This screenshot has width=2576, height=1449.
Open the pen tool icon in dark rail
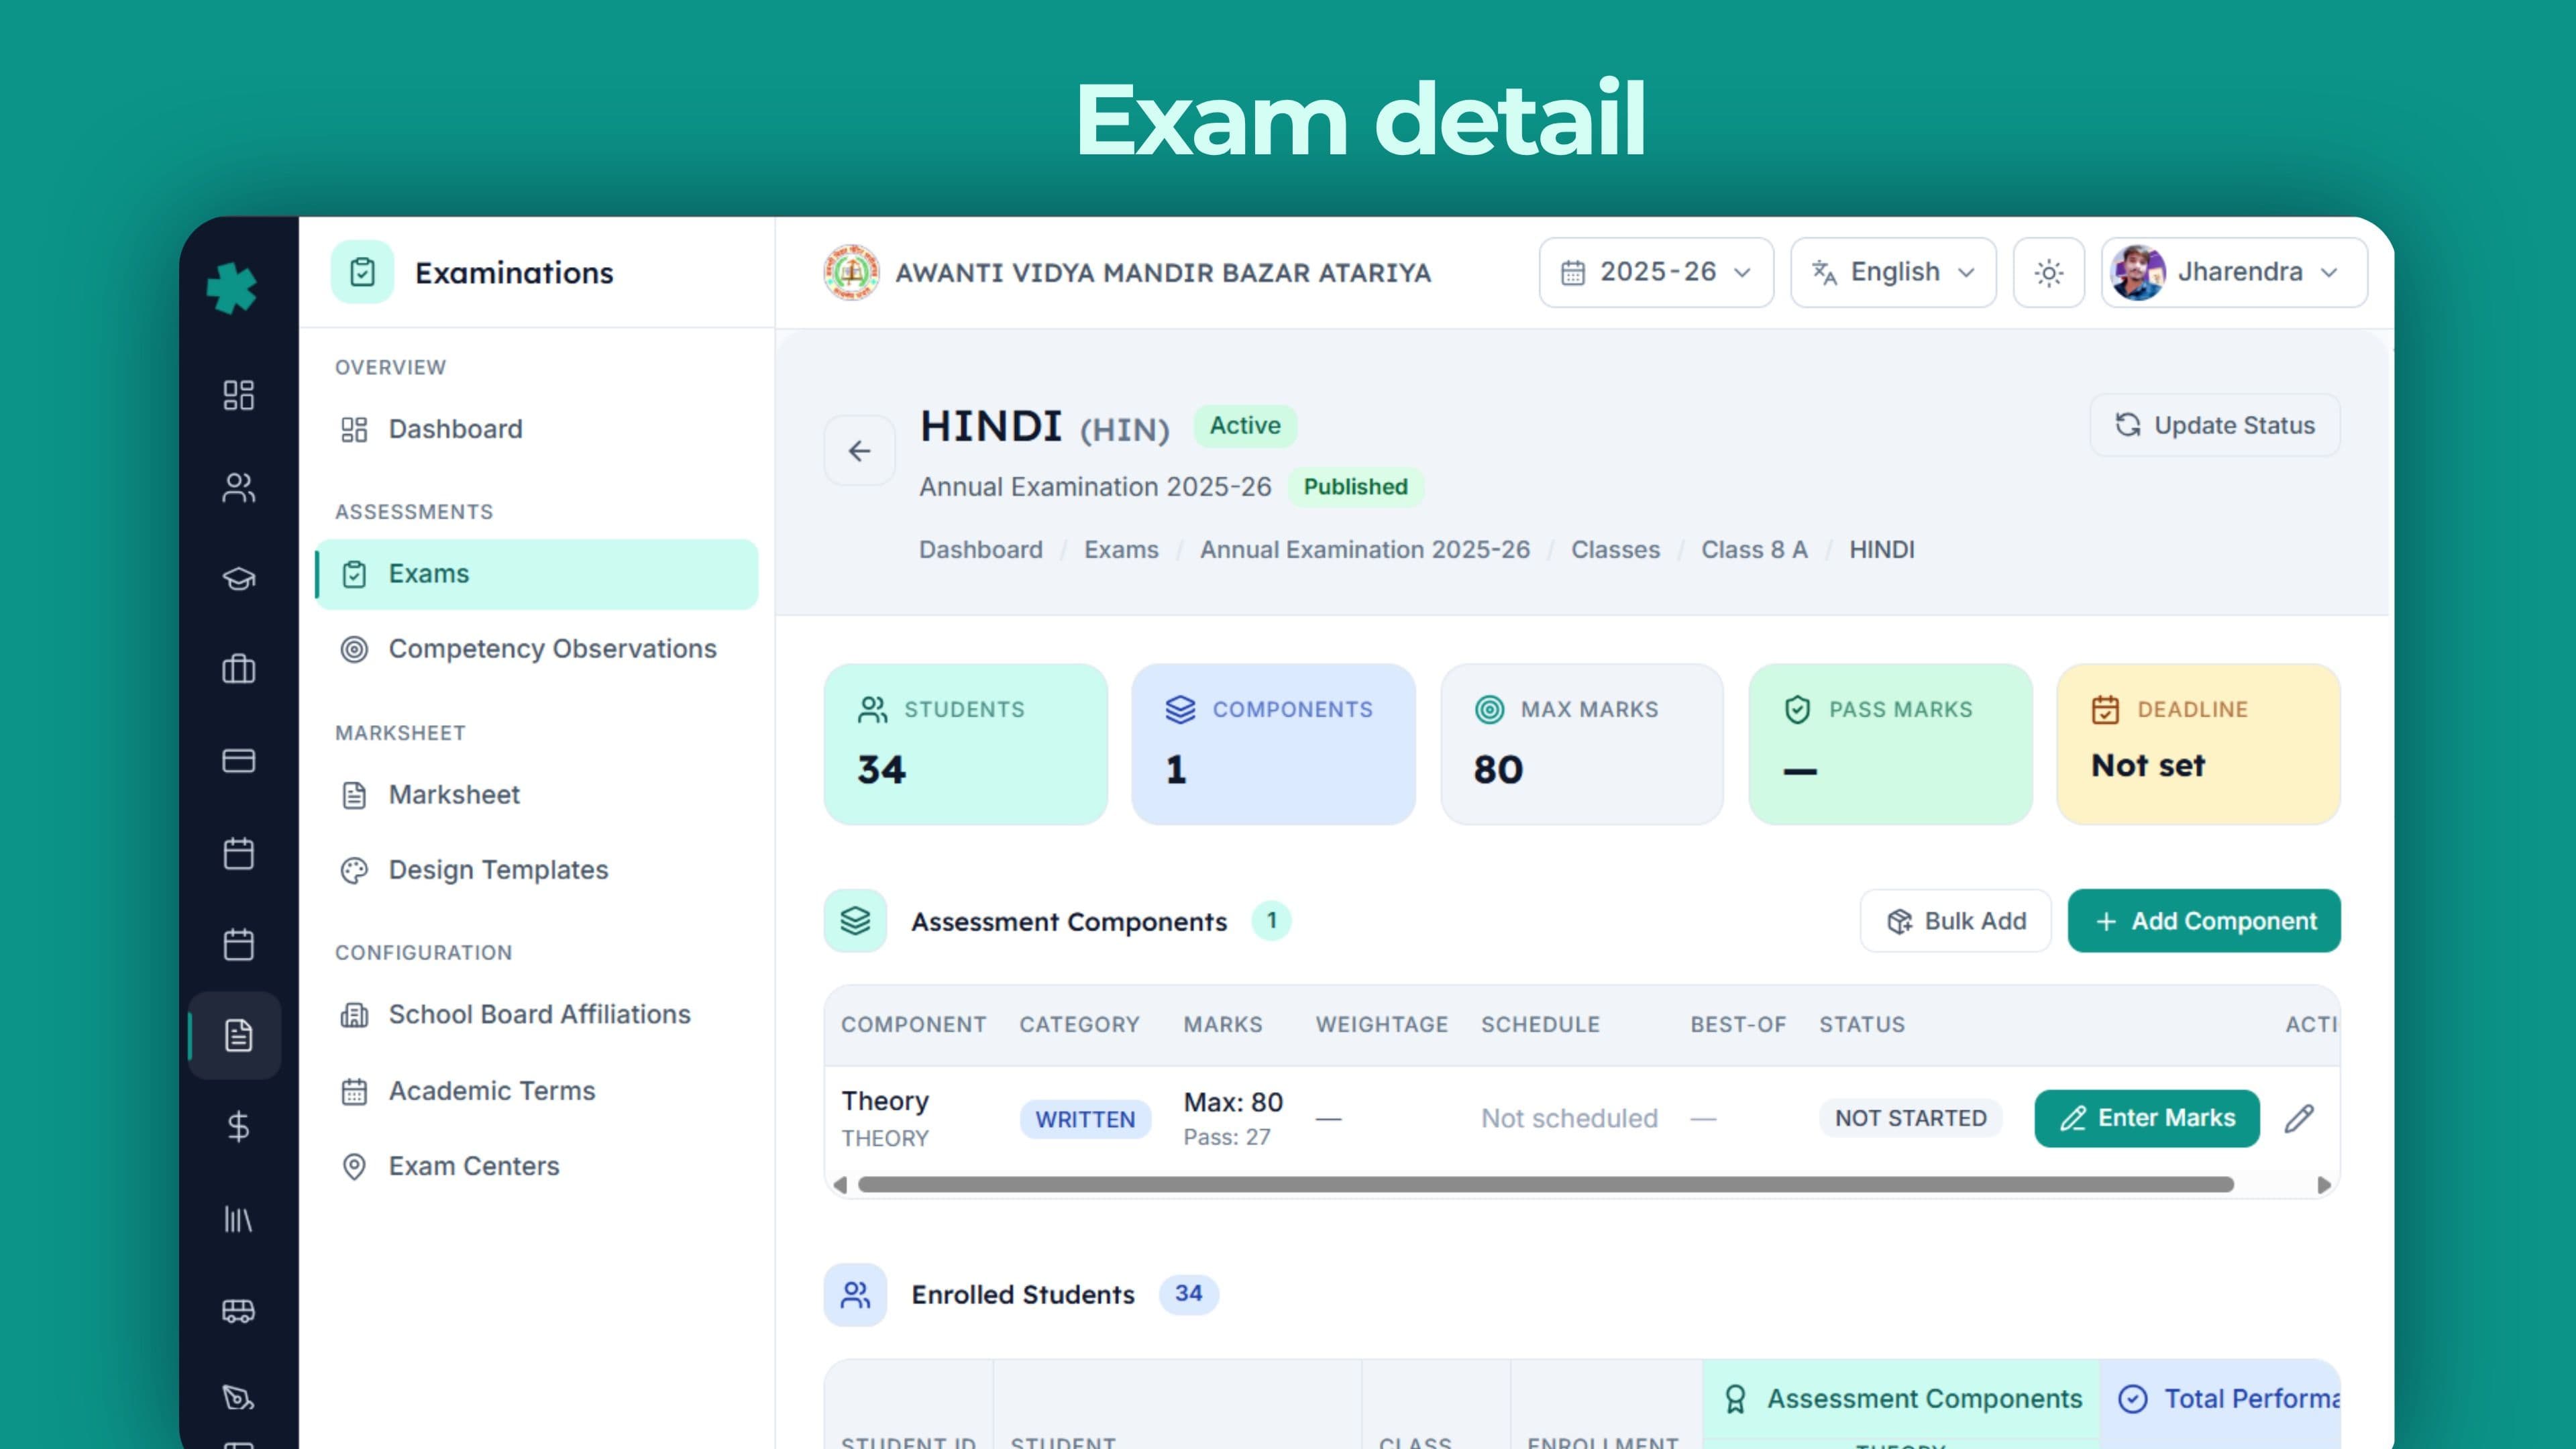pos(238,1398)
